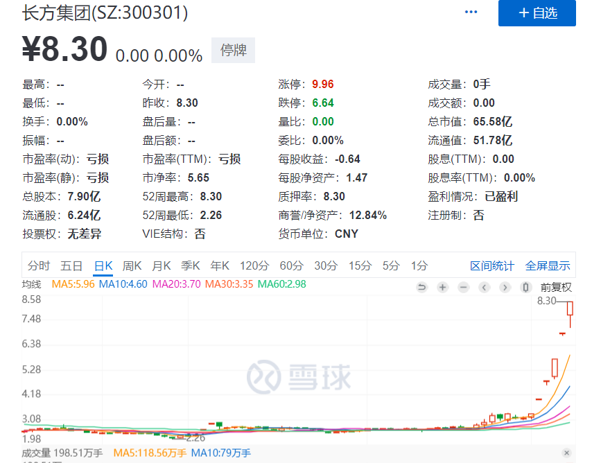Click the 股息率(TTM) value 0.00%
This screenshot has height=463, width=592.
pyautogui.click(x=519, y=178)
